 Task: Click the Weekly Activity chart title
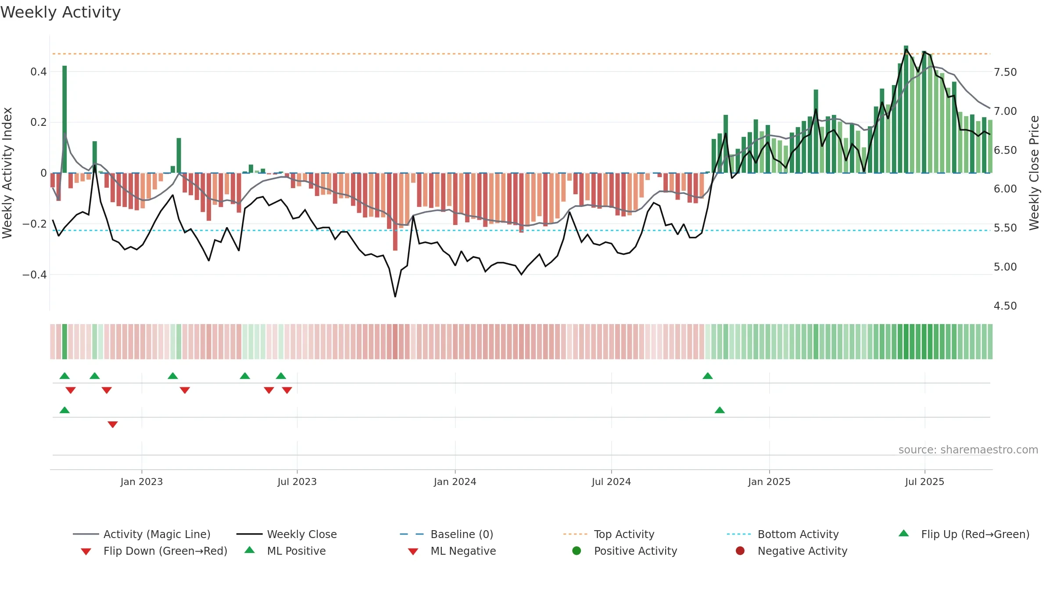coord(61,12)
